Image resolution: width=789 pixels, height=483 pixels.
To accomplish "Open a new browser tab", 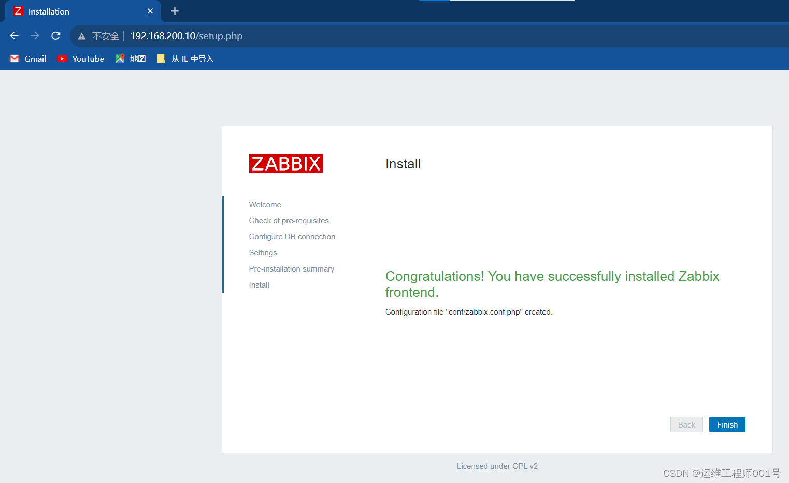I will coord(175,11).
